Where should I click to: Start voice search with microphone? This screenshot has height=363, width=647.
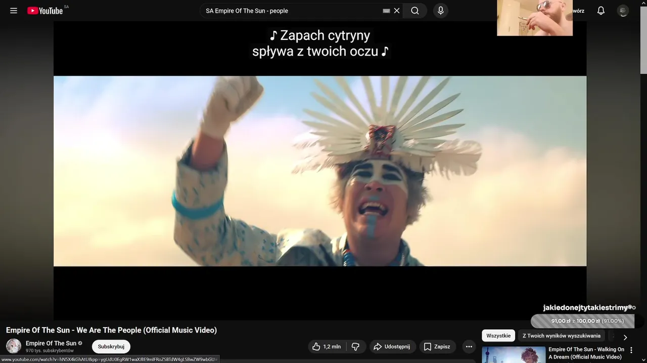click(441, 11)
